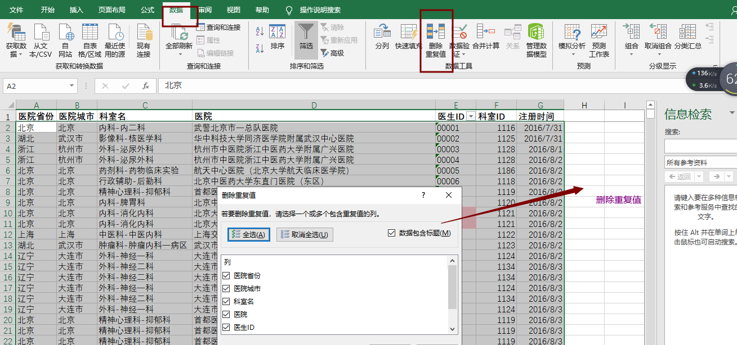The width and height of the screenshot is (737, 345).
Task: Click the column list's scrollbar thumb
Action: click(x=452, y=287)
